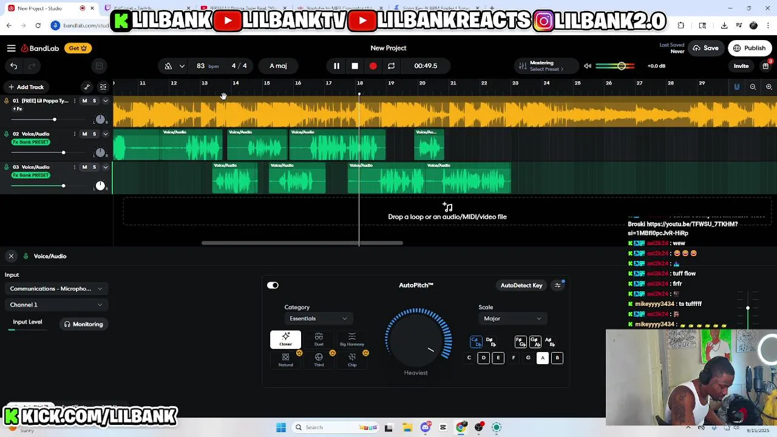The image size is (777, 437).
Task: Toggle the metronome
Action: pyautogui.click(x=168, y=66)
